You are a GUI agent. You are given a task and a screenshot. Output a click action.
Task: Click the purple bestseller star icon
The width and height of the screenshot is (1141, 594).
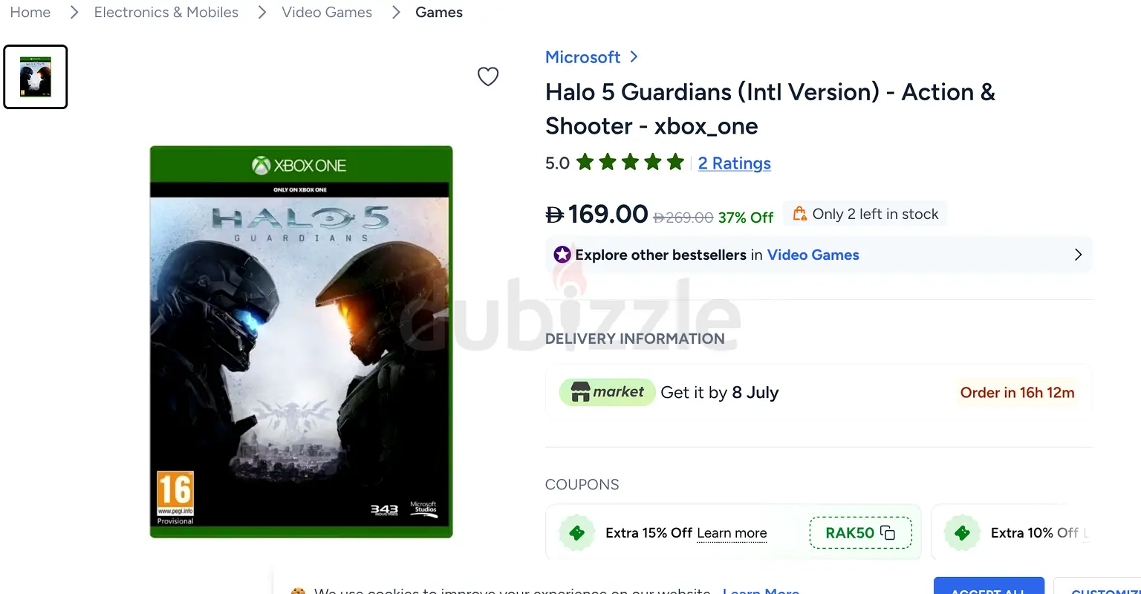pos(562,255)
